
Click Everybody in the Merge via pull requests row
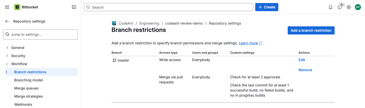(x=201, y=77)
